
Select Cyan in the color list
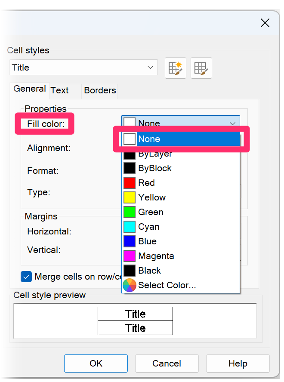181,227
